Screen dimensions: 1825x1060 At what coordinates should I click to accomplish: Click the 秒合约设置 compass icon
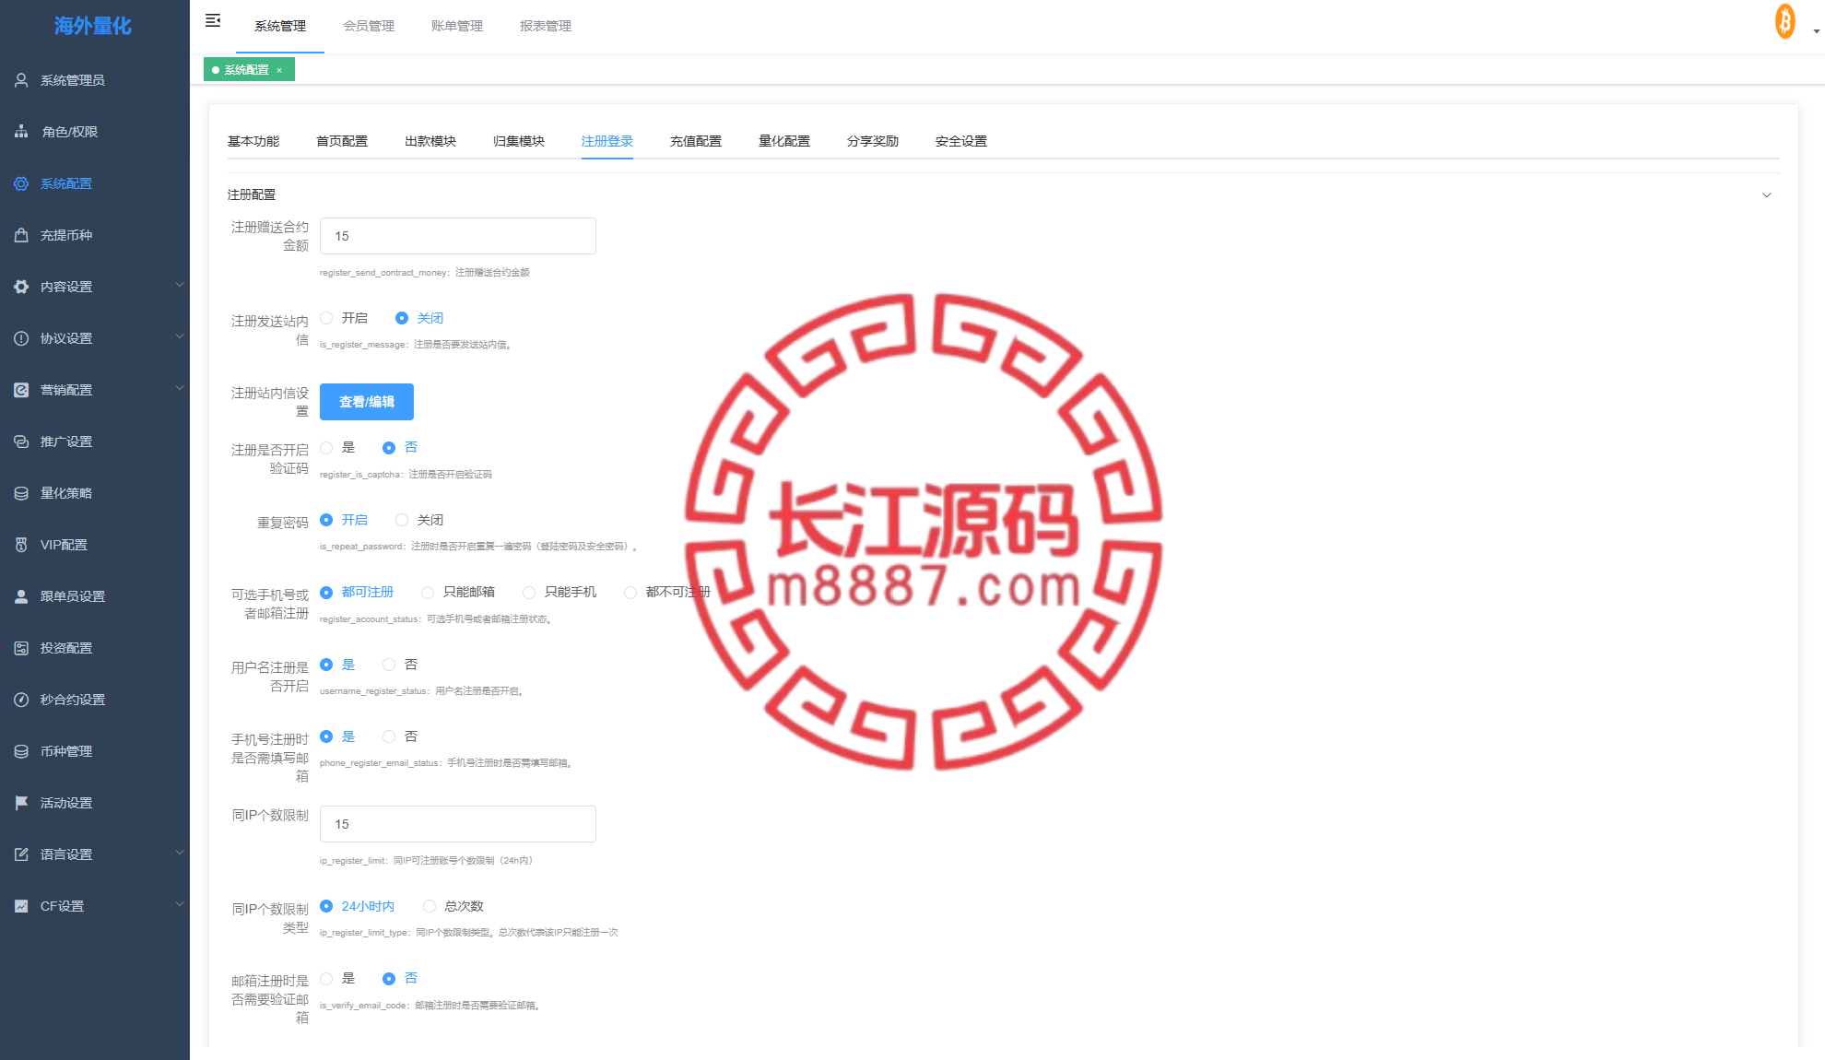[x=21, y=700]
